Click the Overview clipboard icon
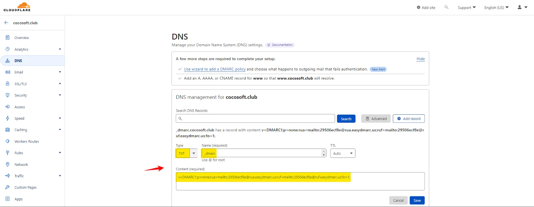The height and width of the screenshot is (207, 534). [x=8, y=38]
